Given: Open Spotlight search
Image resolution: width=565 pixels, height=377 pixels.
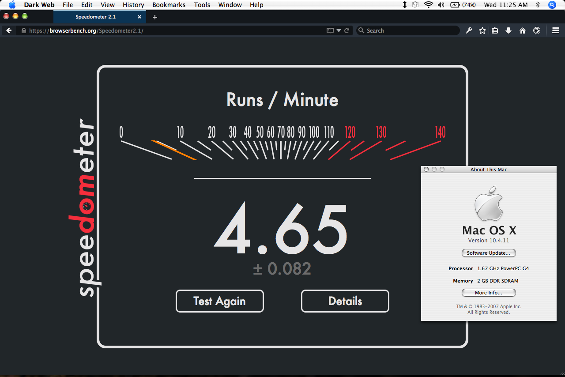Looking at the screenshot, I should click(x=552, y=5).
